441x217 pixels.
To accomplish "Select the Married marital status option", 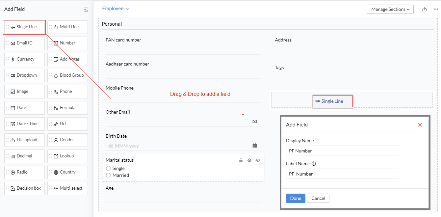I will [109, 175].
